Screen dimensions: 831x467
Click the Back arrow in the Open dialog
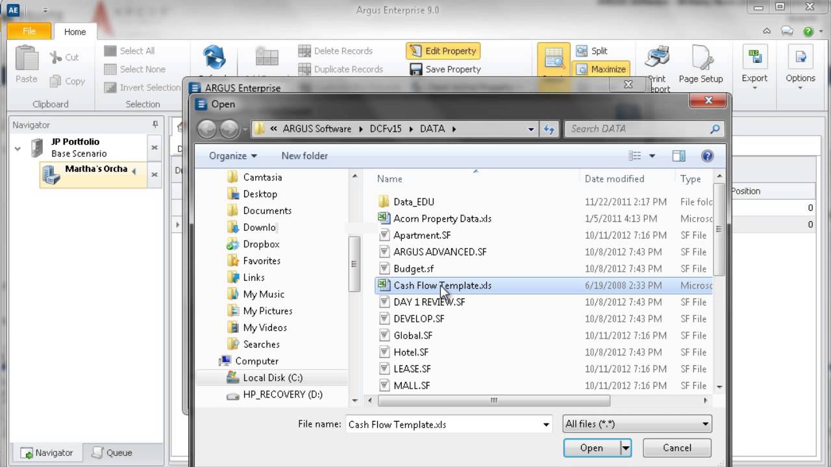[x=207, y=128]
